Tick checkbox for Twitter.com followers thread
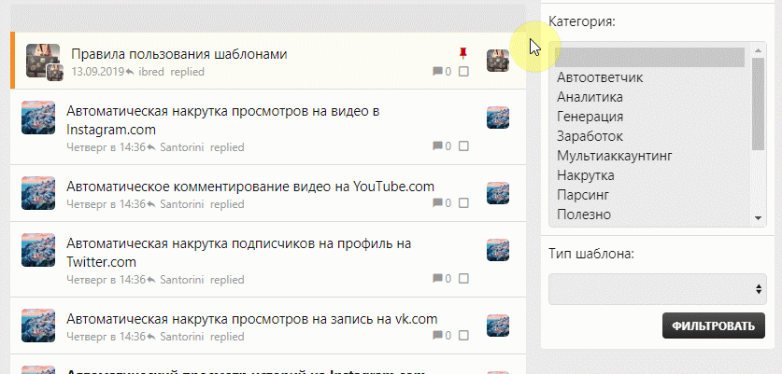Image resolution: width=782 pixels, height=374 pixels. click(463, 278)
